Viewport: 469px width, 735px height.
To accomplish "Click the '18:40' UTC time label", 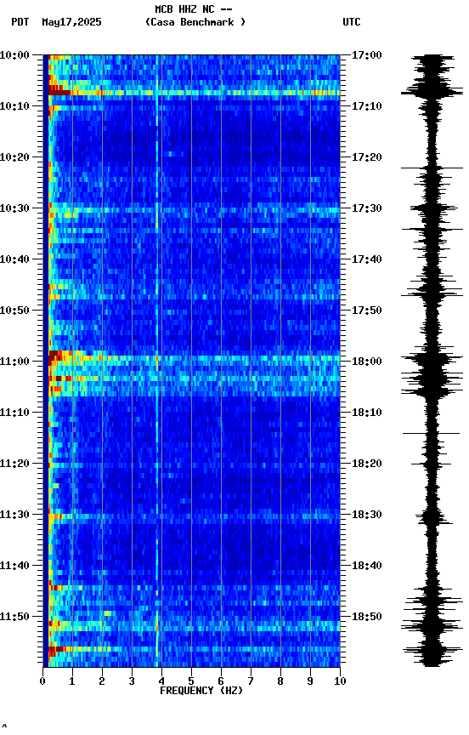I will (x=366, y=567).
